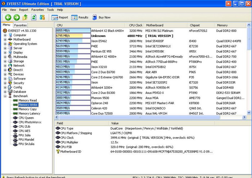The image size is (252, 178).
Task: Open the Favorites menu
Action: (37, 10)
